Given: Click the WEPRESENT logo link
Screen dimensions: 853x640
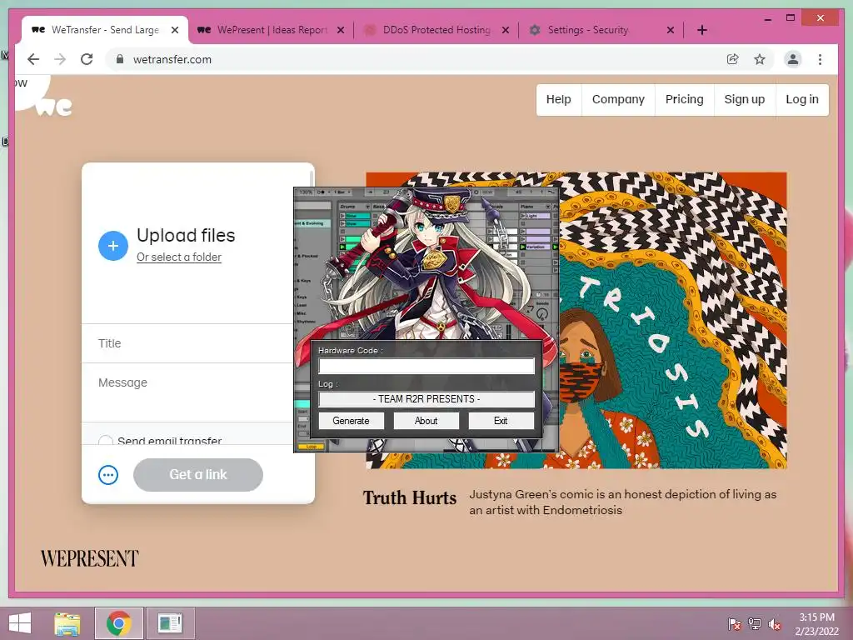Looking at the screenshot, I should (x=90, y=559).
